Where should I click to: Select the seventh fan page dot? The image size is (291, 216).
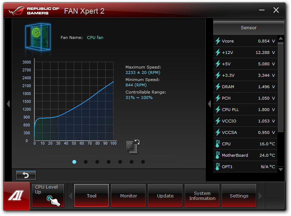point(143,162)
